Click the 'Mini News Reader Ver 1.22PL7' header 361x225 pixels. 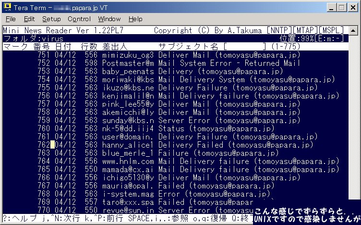63,30
